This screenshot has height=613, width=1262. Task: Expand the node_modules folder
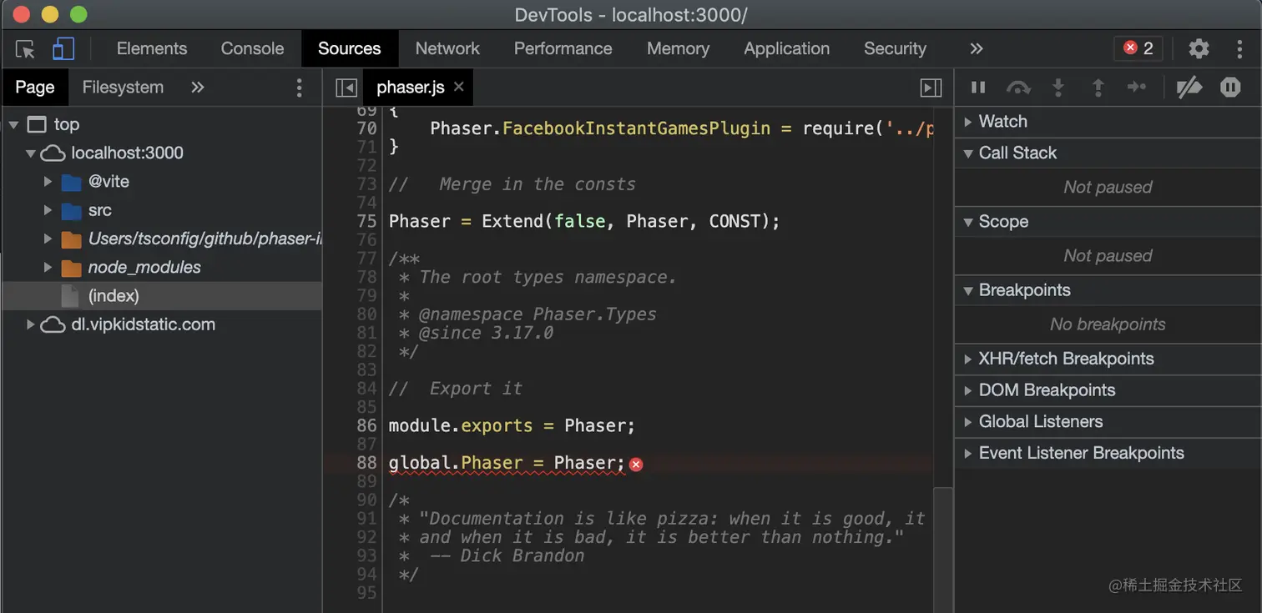click(x=48, y=268)
